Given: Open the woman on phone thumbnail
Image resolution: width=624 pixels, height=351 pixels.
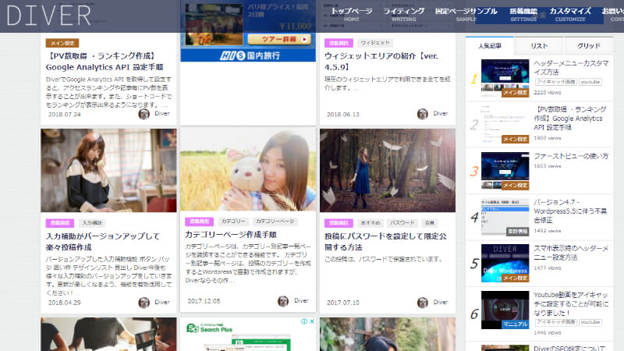Looking at the screenshot, I should click(x=108, y=170).
